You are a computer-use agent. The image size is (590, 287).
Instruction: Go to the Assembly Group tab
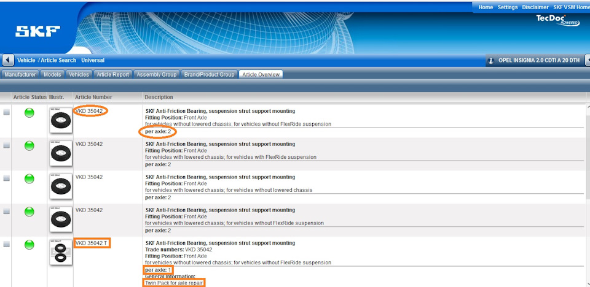point(157,74)
